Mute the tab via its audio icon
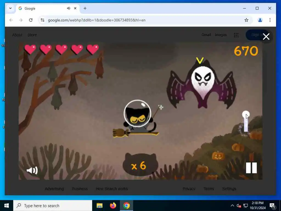The width and height of the screenshot is (281, 211). pyautogui.click(x=68, y=8)
